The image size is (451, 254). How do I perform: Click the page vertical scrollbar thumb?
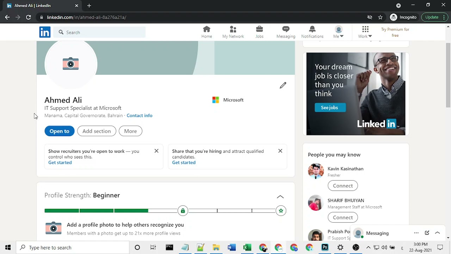point(448,74)
